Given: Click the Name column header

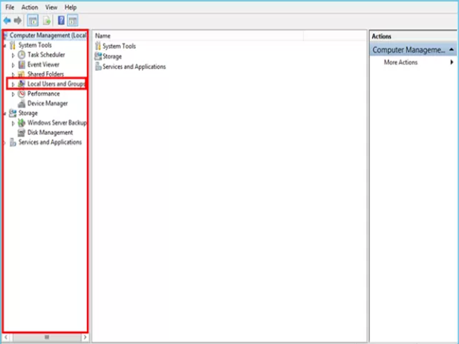Looking at the screenshot, I should pyautogui.click(x=198, y=36).
